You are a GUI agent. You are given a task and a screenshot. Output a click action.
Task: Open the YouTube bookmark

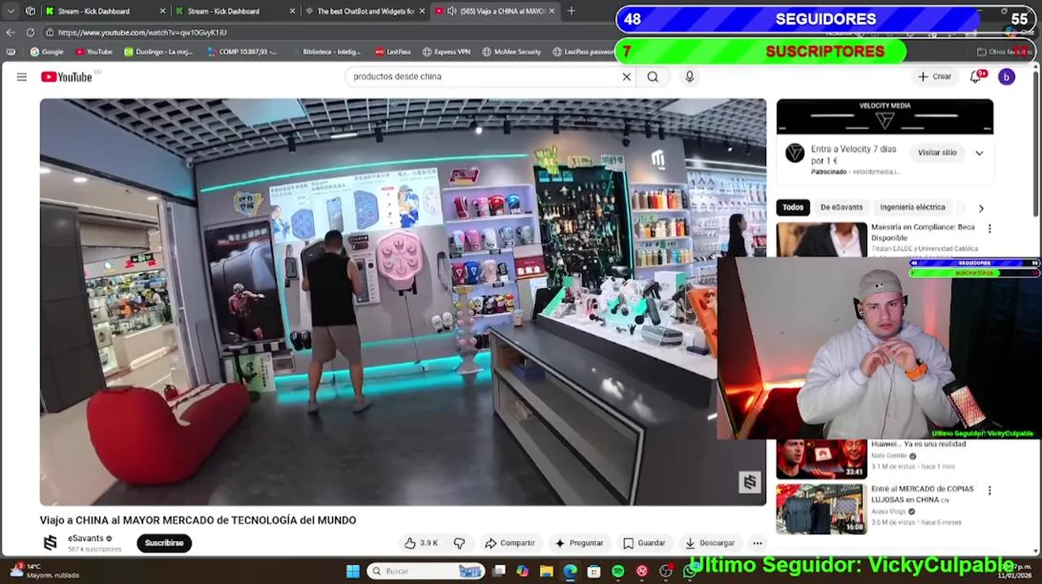[x=93, y=51]
